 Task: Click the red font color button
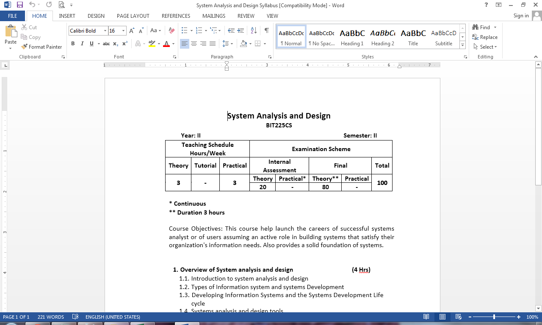click(x=166, y=44)
